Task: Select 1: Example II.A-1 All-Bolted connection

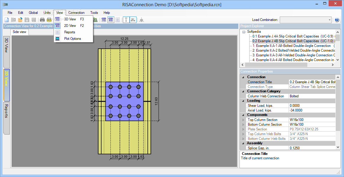Action: point(293,46)
